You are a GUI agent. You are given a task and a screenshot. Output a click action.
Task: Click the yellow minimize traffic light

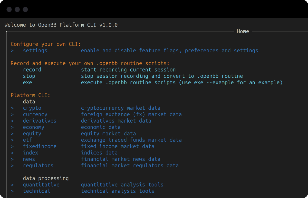[x=17, y=9]
